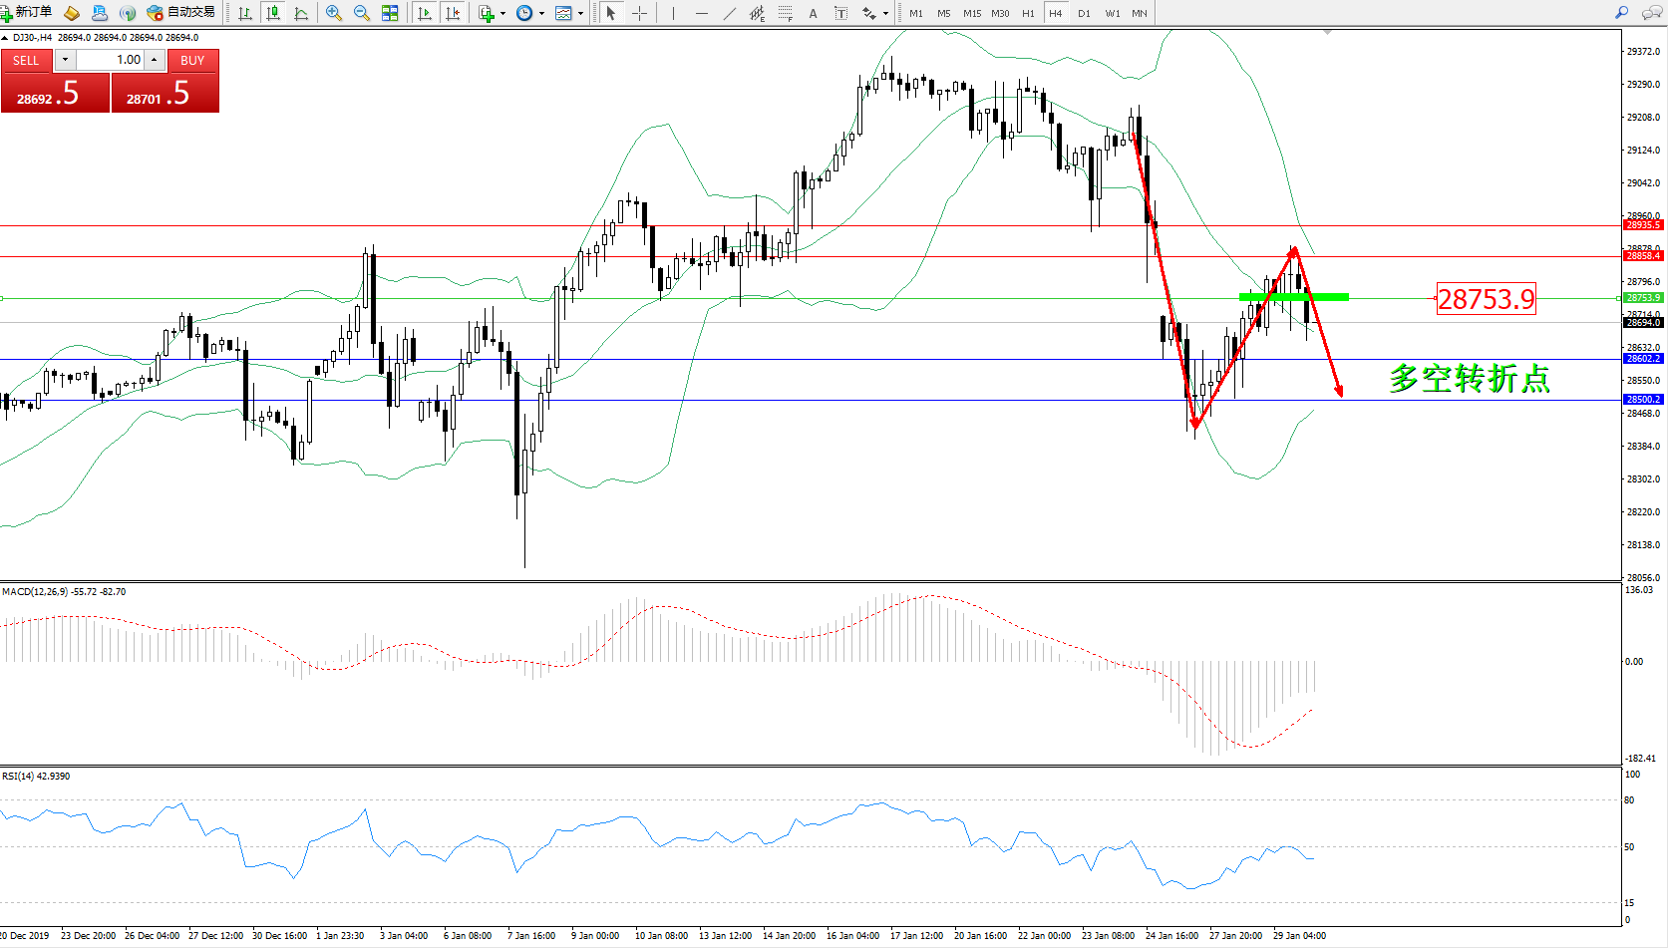Click the red BUY button
This screenshot has height=949, width=1668.
click(192, 60)
